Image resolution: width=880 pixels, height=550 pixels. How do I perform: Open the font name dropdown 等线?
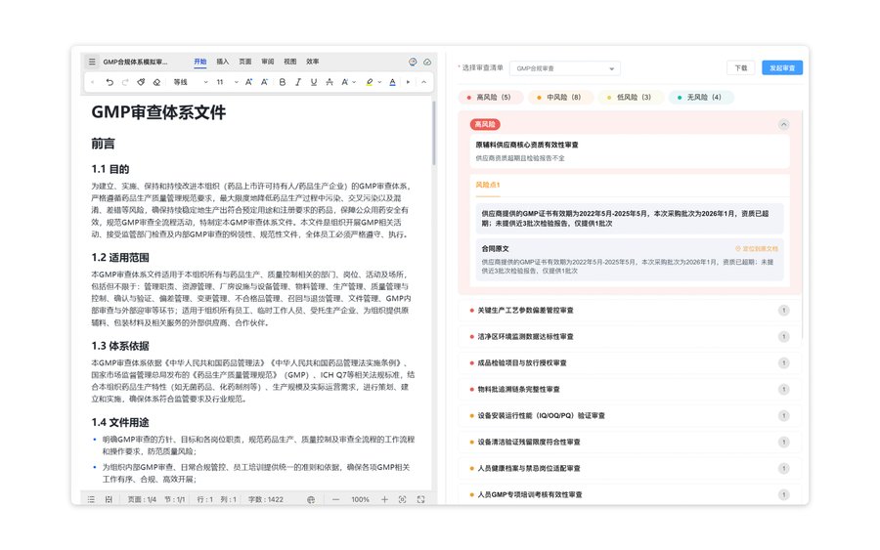point(191,82)
